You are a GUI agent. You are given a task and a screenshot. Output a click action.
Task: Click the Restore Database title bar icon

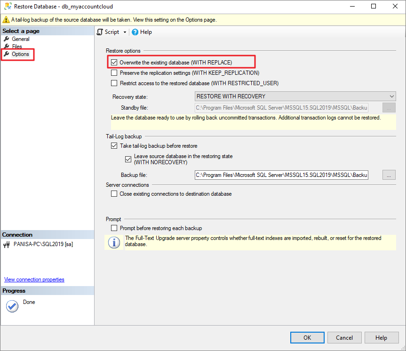coord(8,7)
